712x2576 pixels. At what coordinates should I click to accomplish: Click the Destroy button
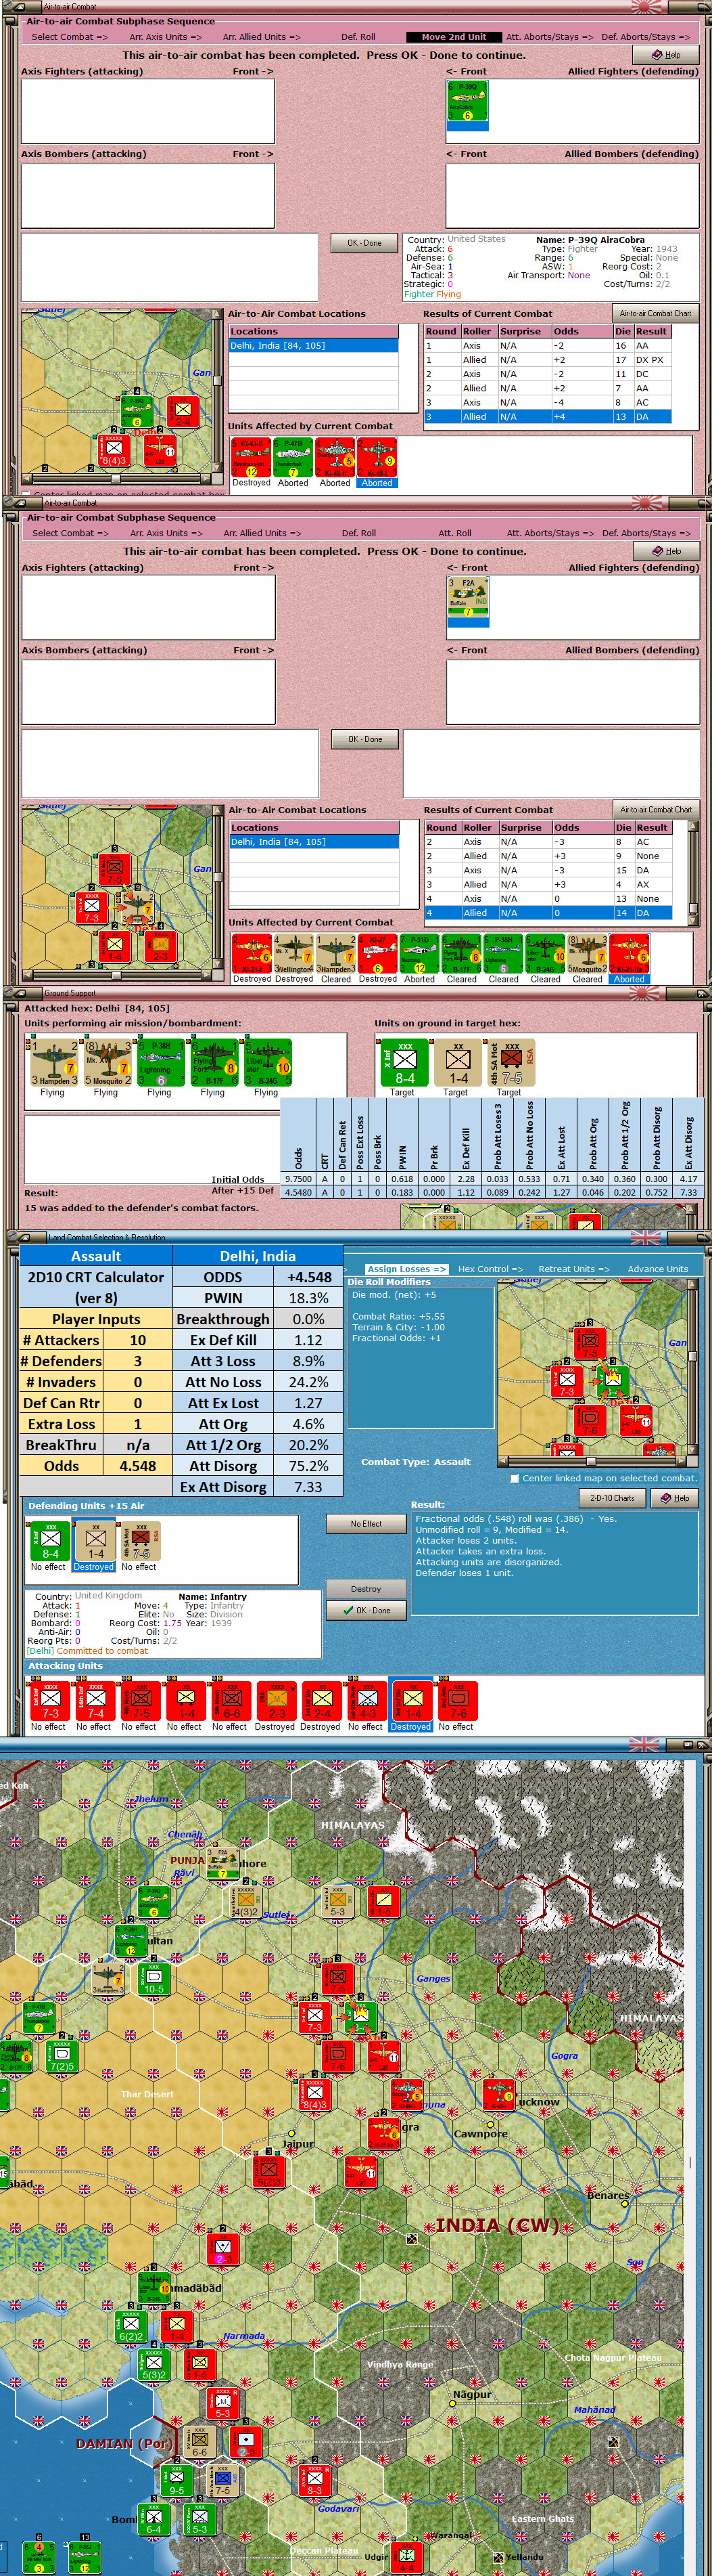click(x=366, y=1589)
